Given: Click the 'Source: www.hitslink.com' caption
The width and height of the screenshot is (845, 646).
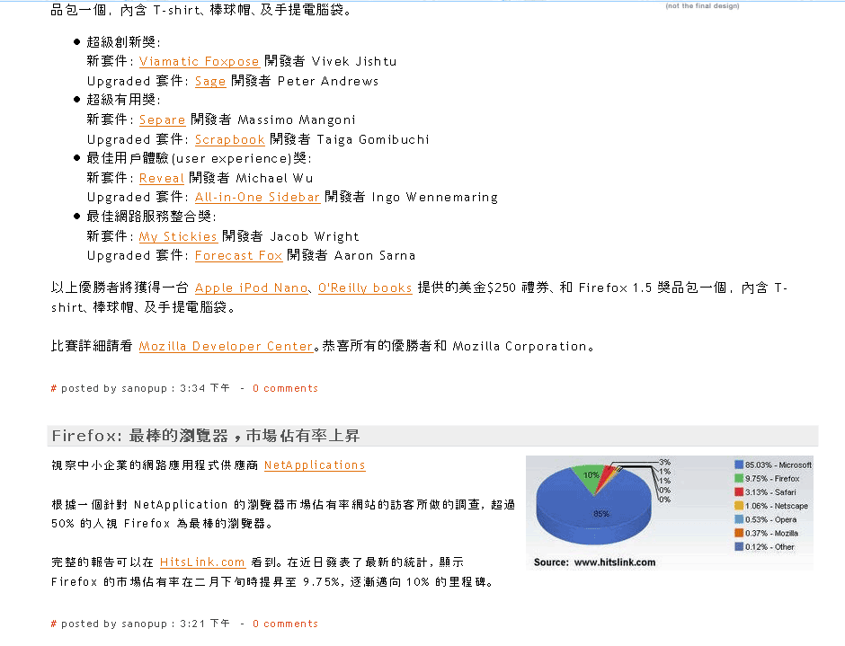Looking at the screenshot, I should point(594,562).
